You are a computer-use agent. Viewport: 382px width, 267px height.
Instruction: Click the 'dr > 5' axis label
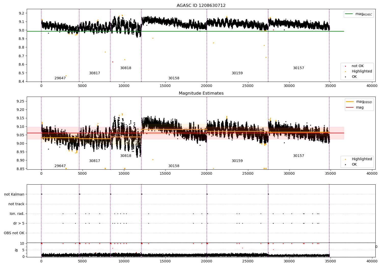(x=19, y=224)
